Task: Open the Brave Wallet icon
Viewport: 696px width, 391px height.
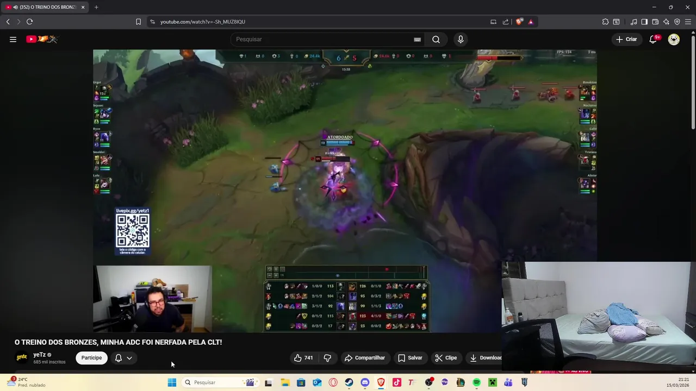Action: click(655, 22)
